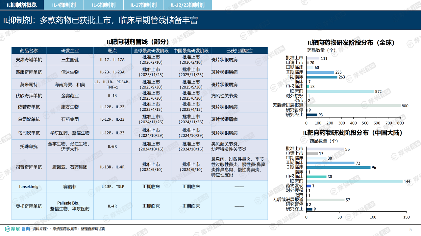Image resolution: width=421 pixels, height=236 pixels.
Task: Click the IL-13R、TSLP target cell
Action: [x=112, y=187]
